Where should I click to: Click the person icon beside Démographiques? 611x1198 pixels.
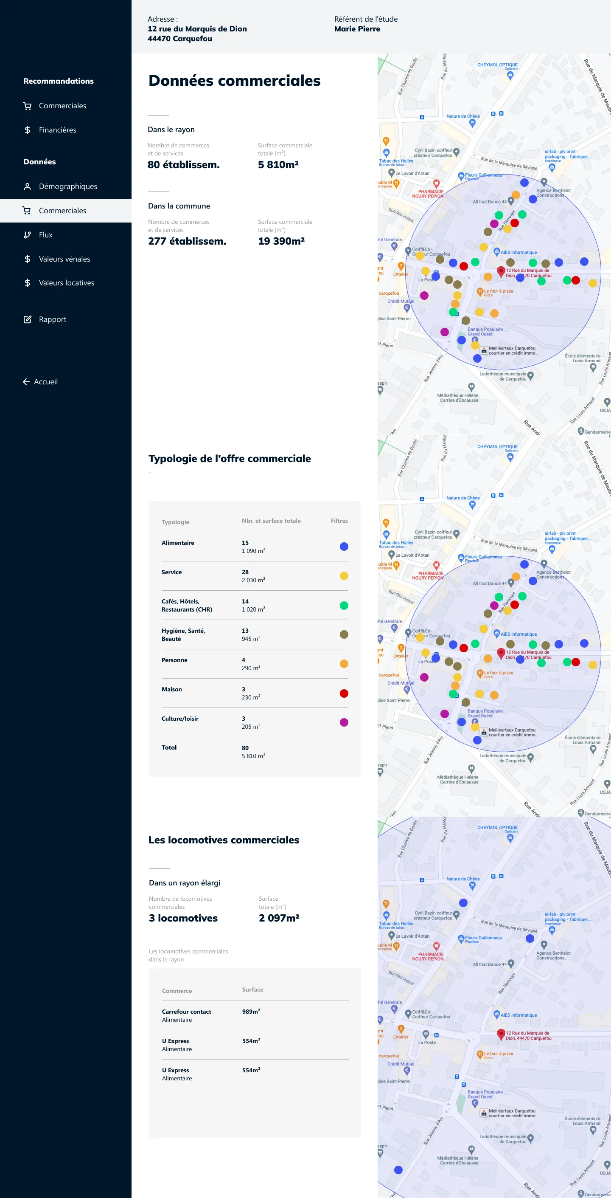tap(28, 186)
